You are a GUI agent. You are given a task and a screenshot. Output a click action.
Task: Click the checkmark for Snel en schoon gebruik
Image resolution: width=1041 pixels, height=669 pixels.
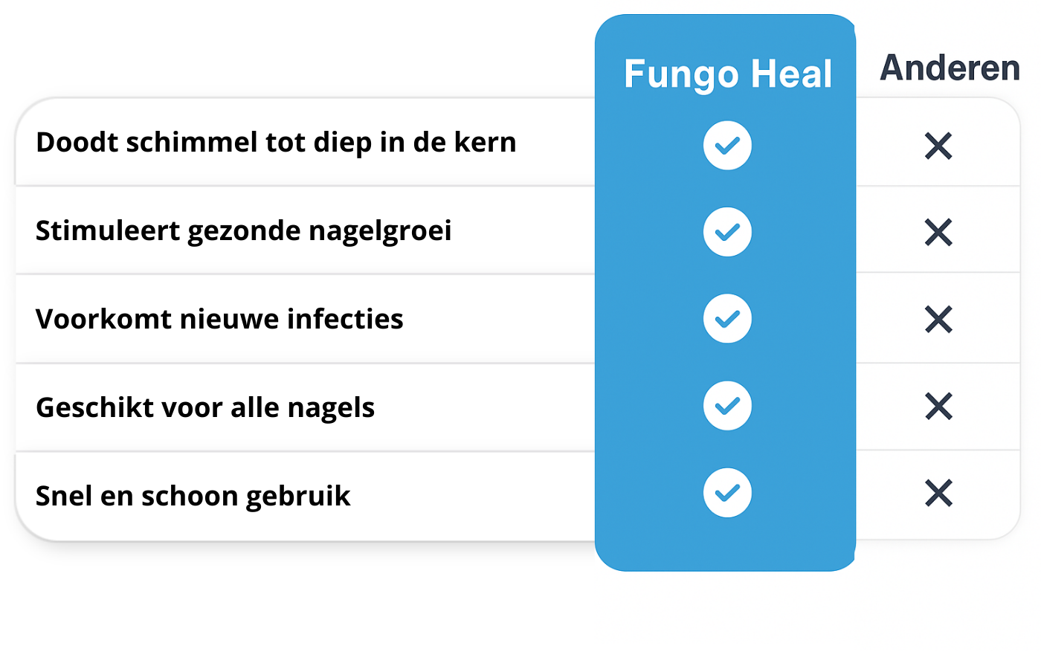point(727,493)
